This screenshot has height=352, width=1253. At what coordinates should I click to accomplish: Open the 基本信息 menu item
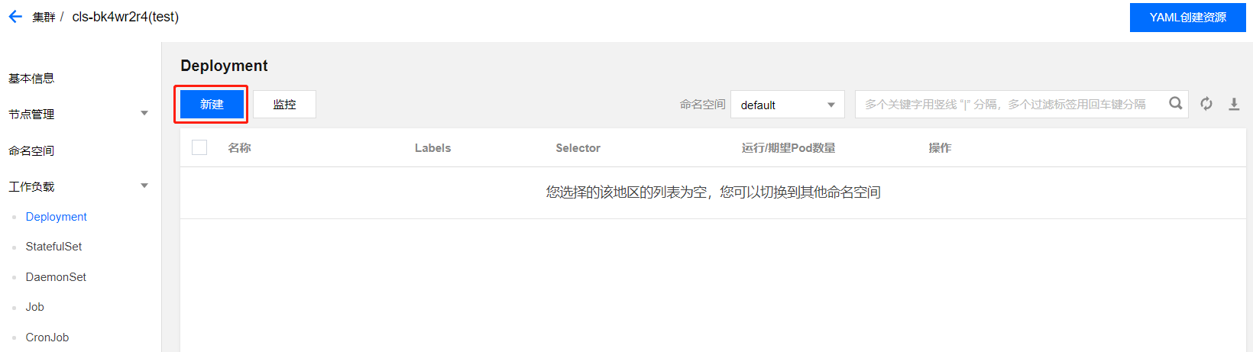tap(31, 78)
